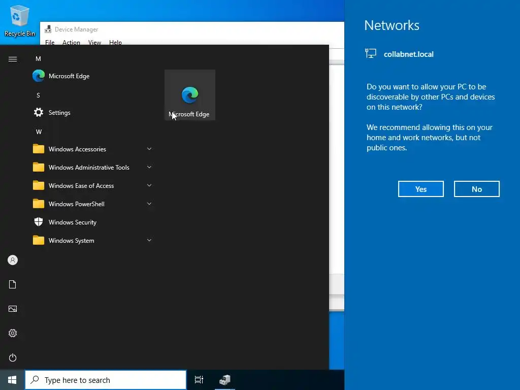Click the letter W group header
Viewport: 520px width, 390px height.
(x=39, y=132)
